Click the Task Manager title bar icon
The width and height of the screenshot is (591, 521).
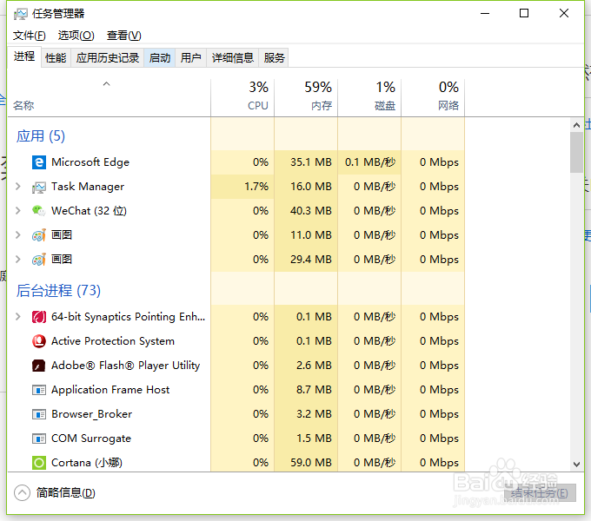[x=20, y=14]
